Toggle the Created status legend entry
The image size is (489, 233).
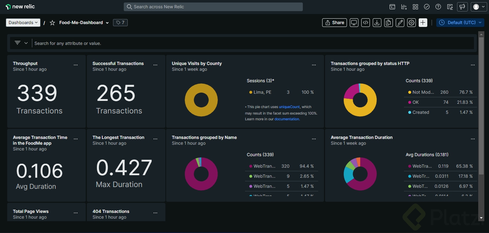coord(441,112)
